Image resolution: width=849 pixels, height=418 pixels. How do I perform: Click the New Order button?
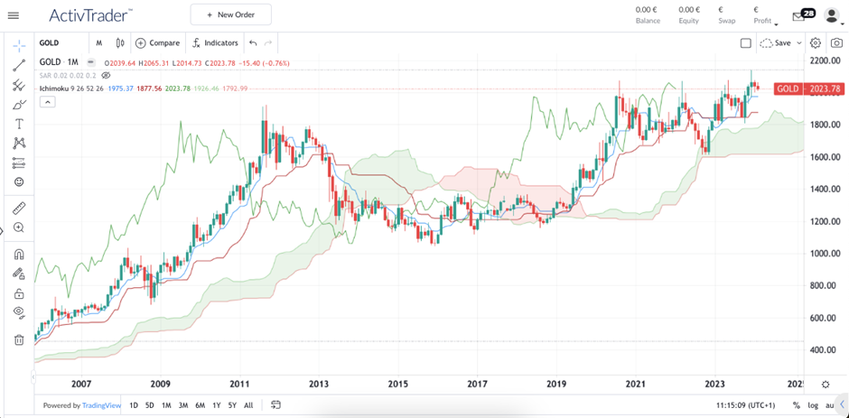click(x=230, y=15)
